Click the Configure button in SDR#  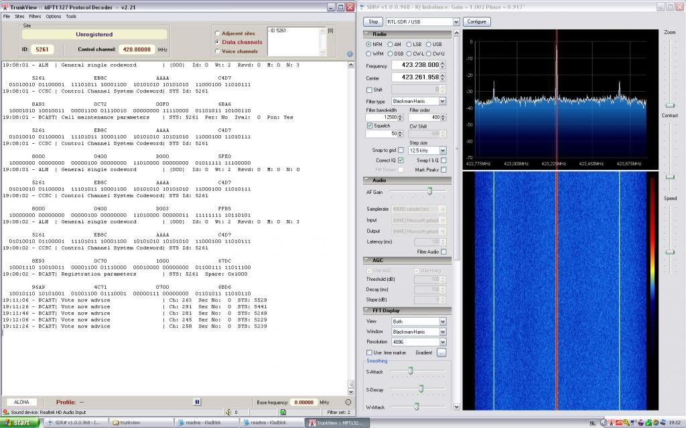click(x=476, y=21)
